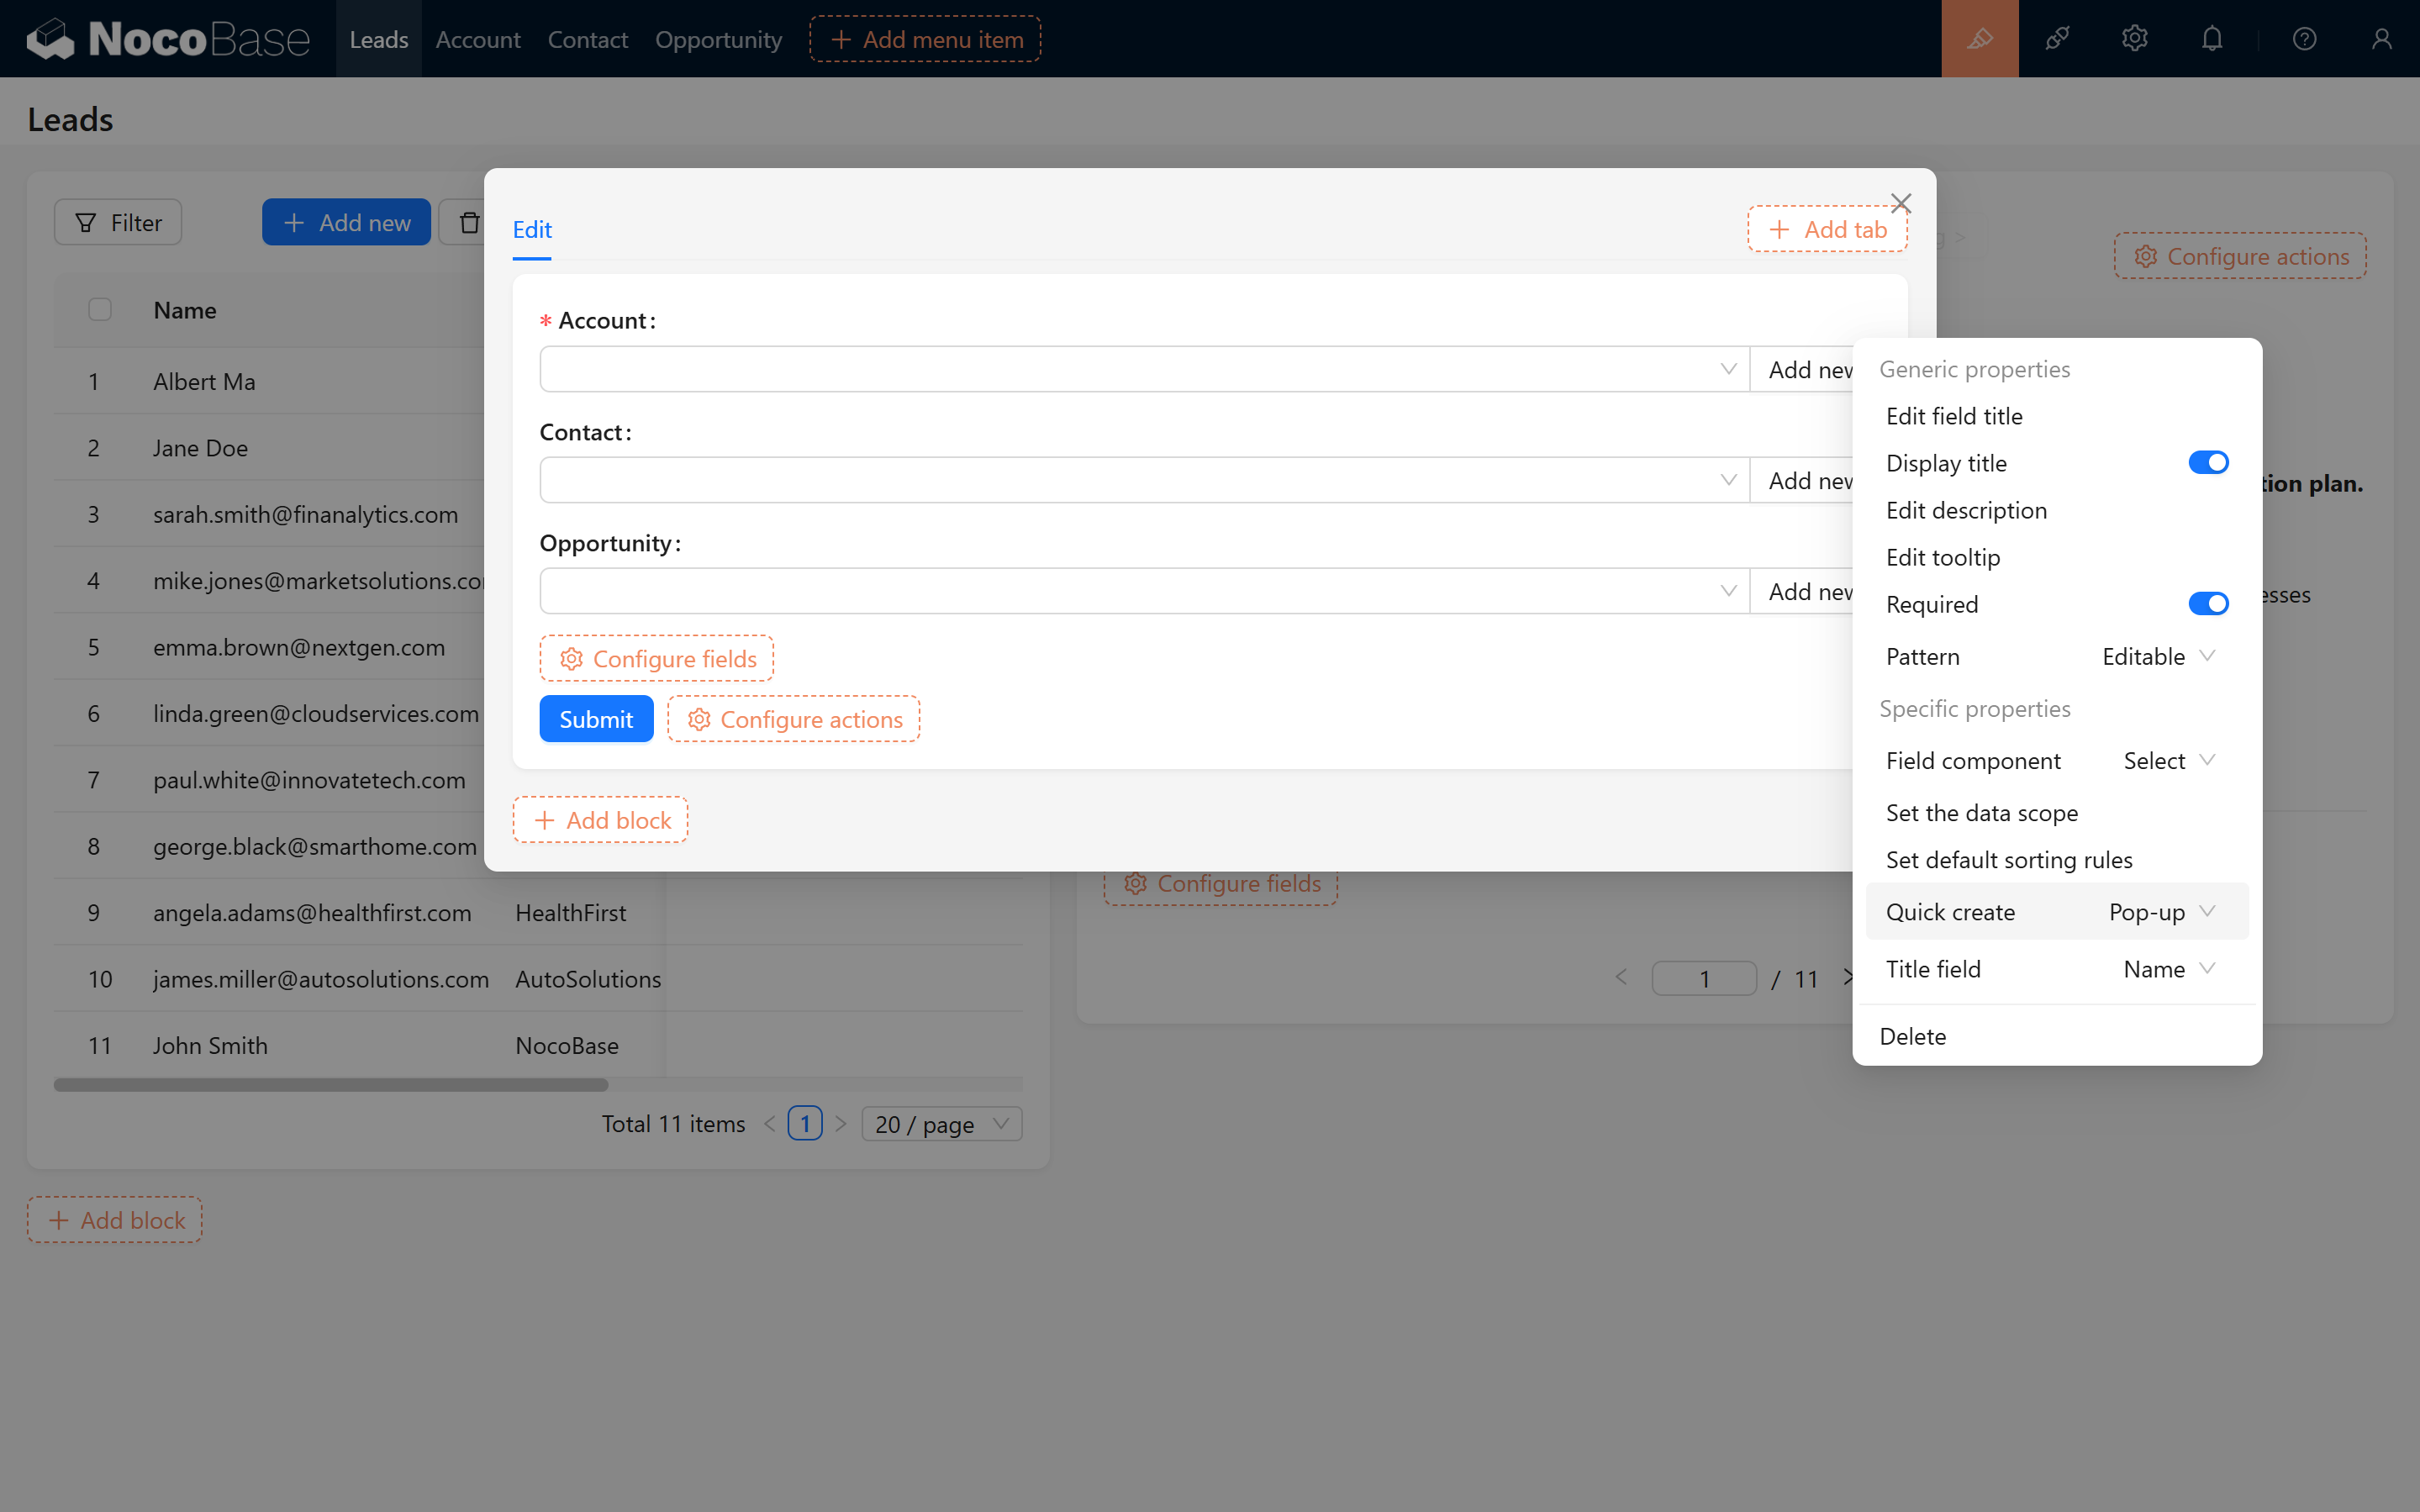The width and height of the screenshot is (2420, 1512).
Task: Switch to the Edit tab in dialog
Action: (x=532, y=229)
